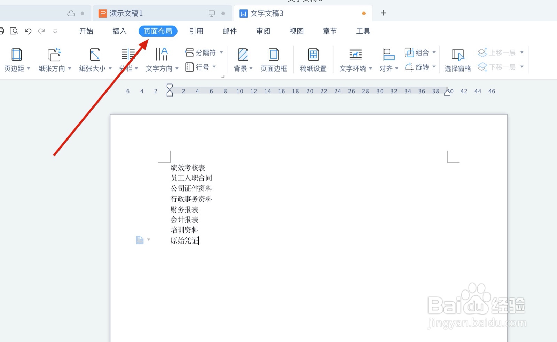557x342 pixels.
Task: Click the text direction (文字方向) icon
Action: point(162,54)
